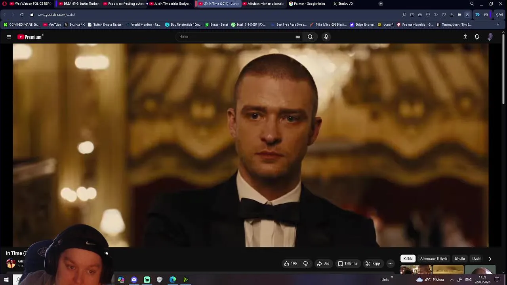507x285 pixels.
Task: Open the uuno.fi bookmark
Action: tap(386, 25)
